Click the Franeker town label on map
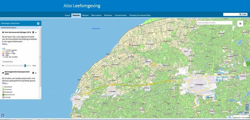Screen dimensions: 250x120 [113, 91]
